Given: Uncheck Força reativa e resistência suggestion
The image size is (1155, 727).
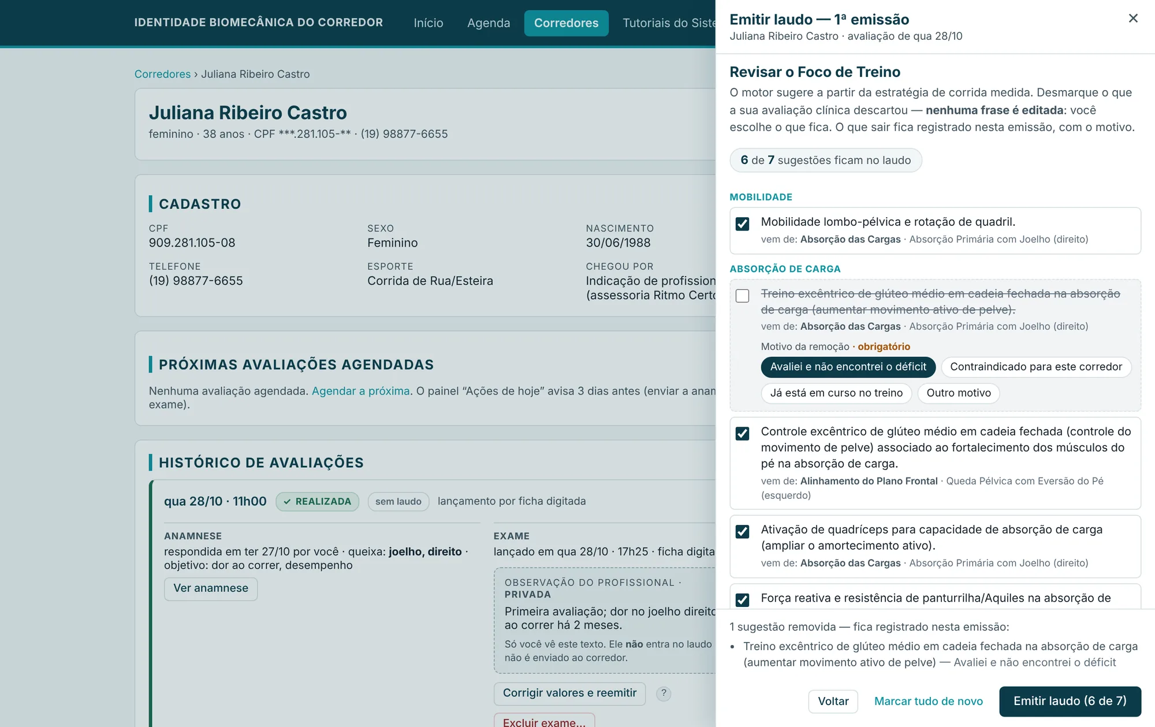Looking at the screenshot, I should click(x=743, y=599).
